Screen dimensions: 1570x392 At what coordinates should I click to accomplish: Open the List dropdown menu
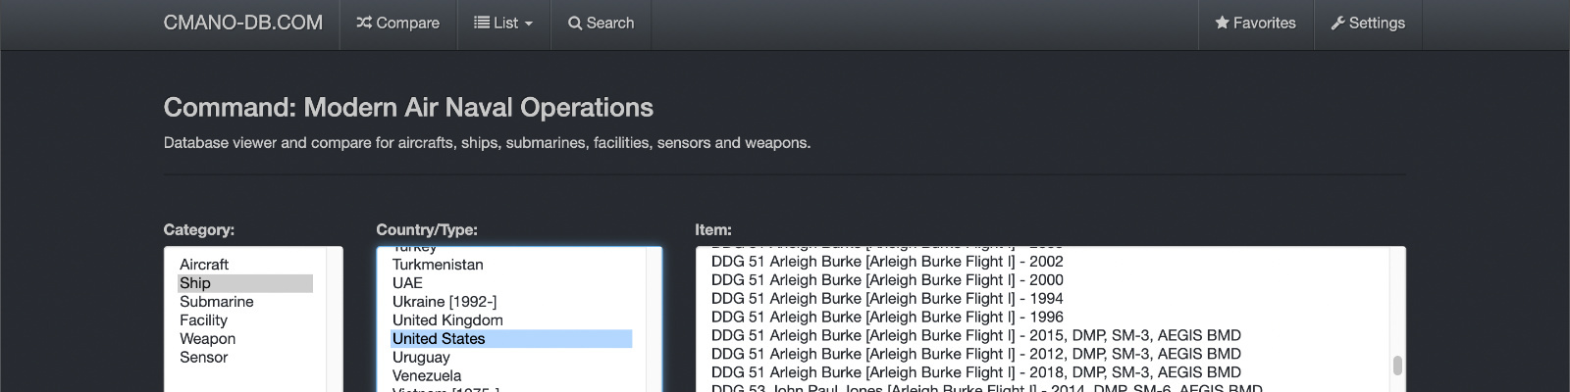click(x=503, y=23)
